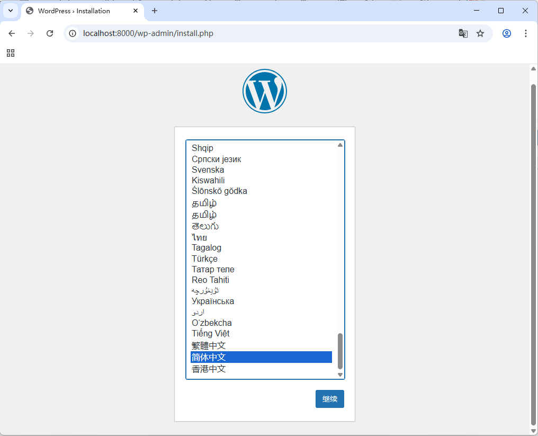Viewport: 538px width, 436px height.
Task: Select 繁體中文 language
Action: point(261,345)
